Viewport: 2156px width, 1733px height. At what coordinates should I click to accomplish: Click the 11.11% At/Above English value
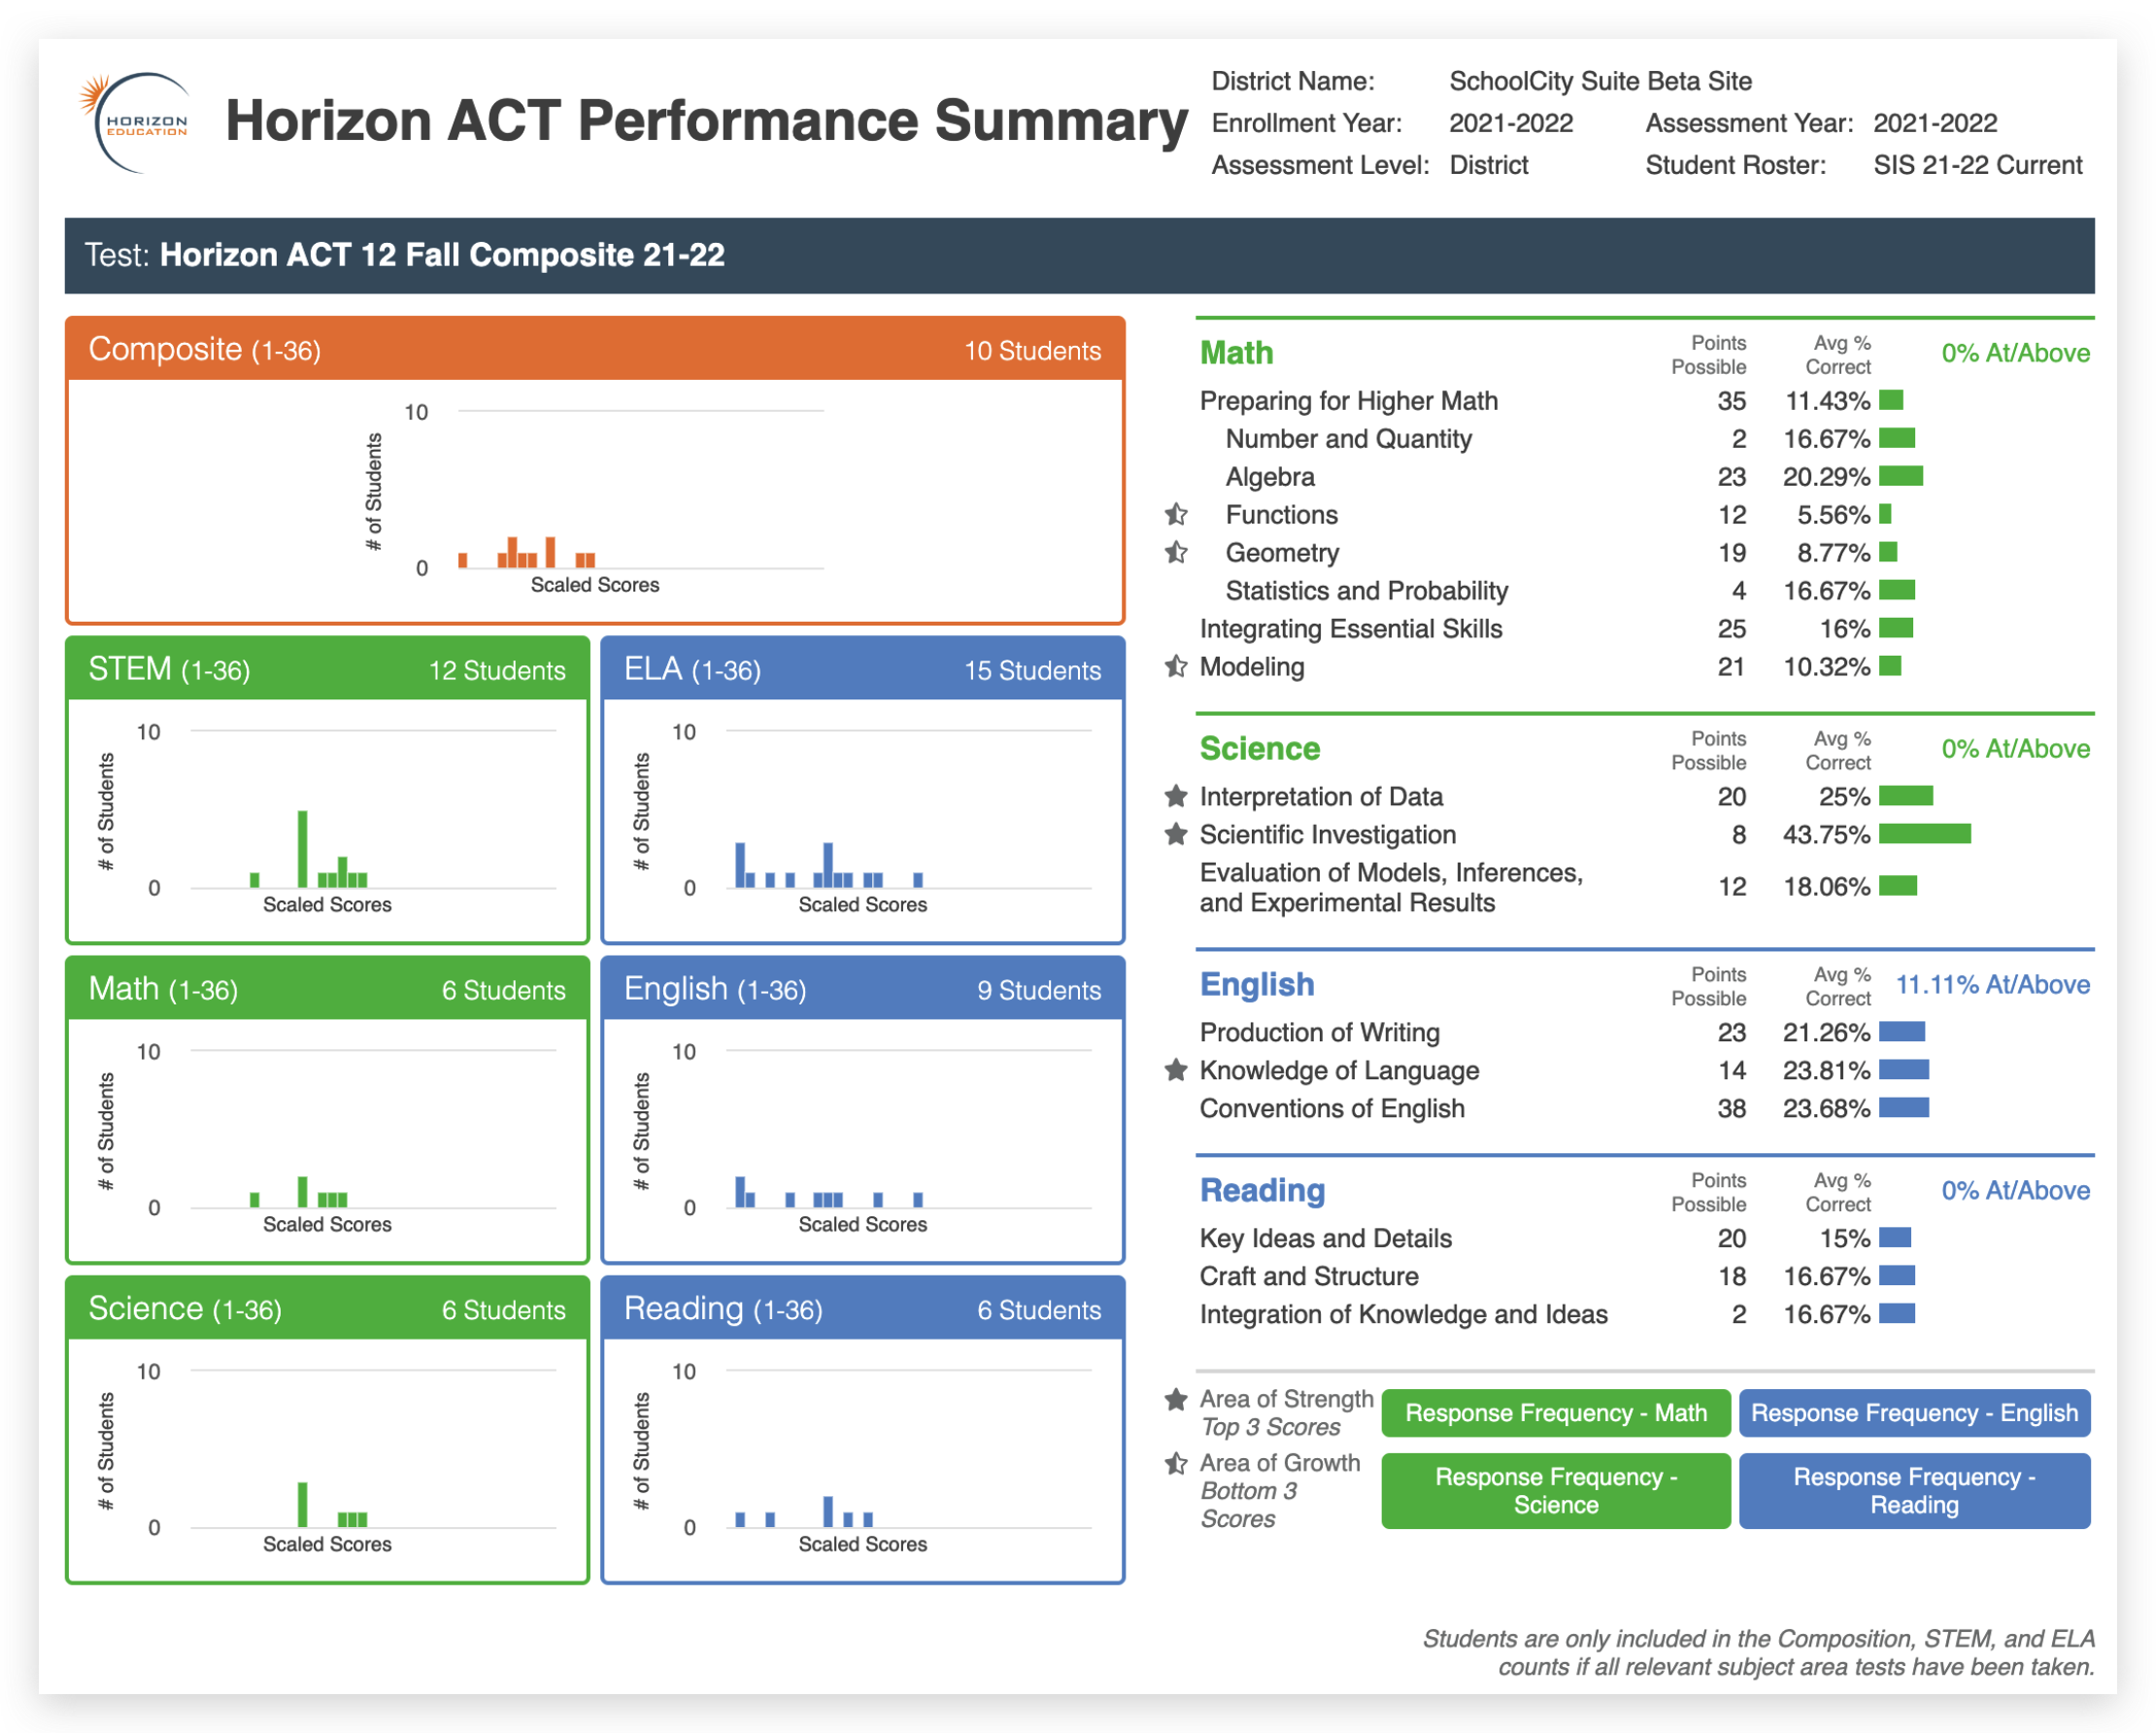point(1992,984)
